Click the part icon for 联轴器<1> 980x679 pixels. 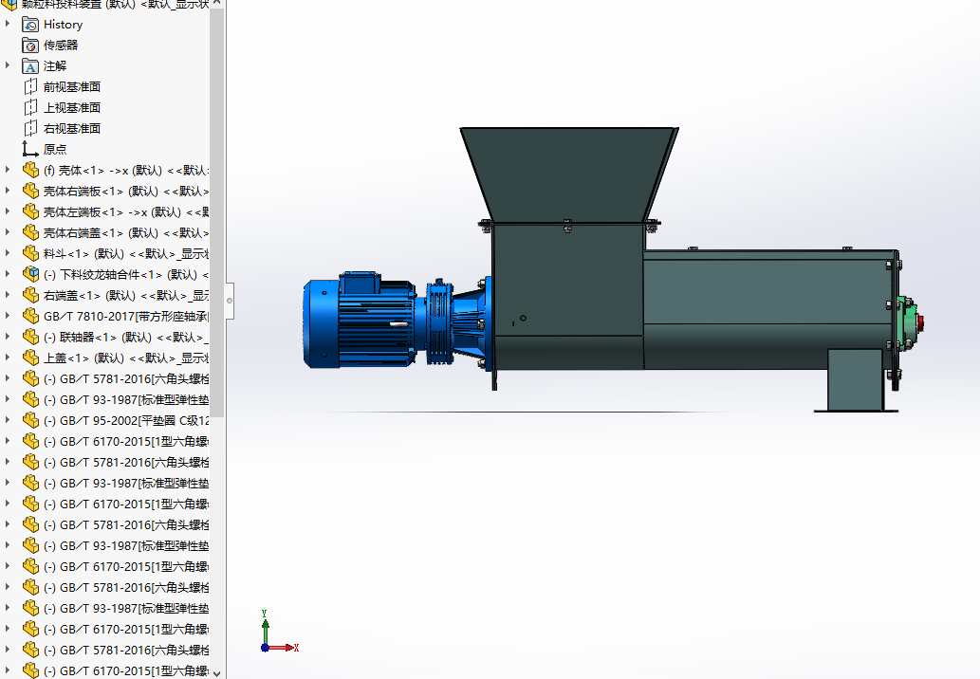click(30, 338)
